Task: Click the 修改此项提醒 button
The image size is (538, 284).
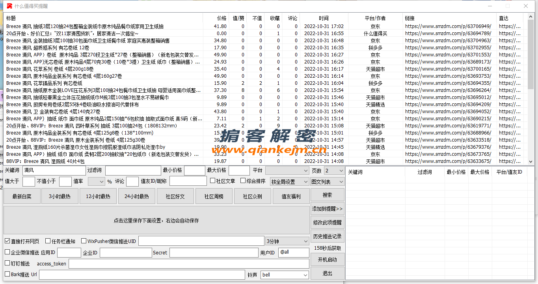Action: [327, 222]
